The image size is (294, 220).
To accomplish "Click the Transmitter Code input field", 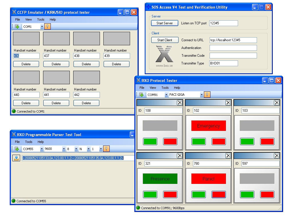I will click(x=233, y=56).
